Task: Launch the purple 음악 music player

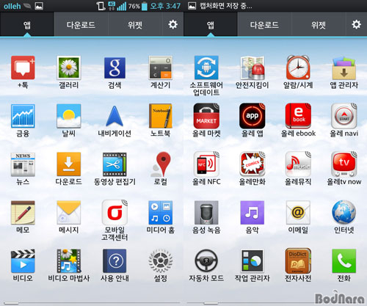Action: pos(252,212)
